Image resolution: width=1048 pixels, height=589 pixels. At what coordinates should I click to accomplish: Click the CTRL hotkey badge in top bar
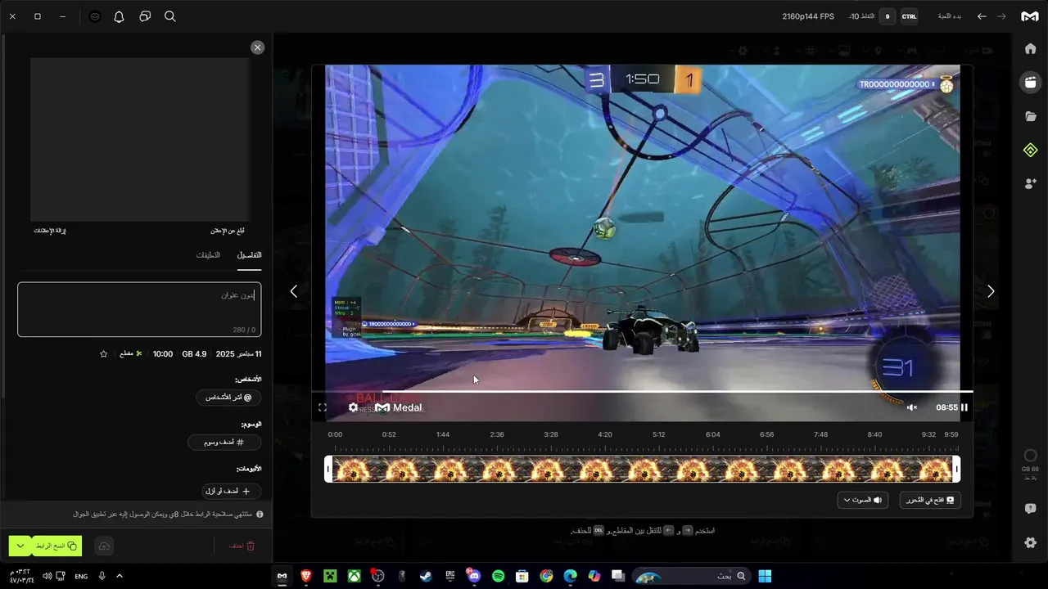click(x=910, y=16)
